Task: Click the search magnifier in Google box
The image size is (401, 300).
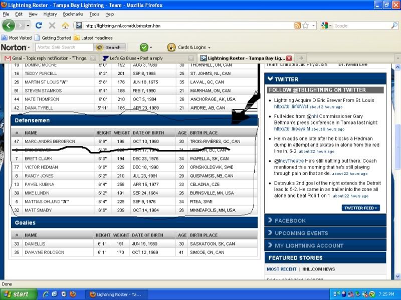Action: pos(394,25)
